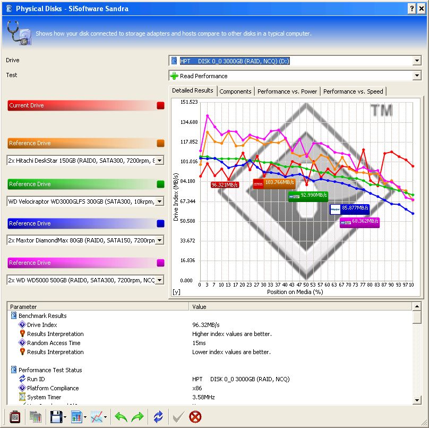Open the Maxtor DiamondMax reference drive dropdown
The image size is (429, 428).
click(160, 240)
